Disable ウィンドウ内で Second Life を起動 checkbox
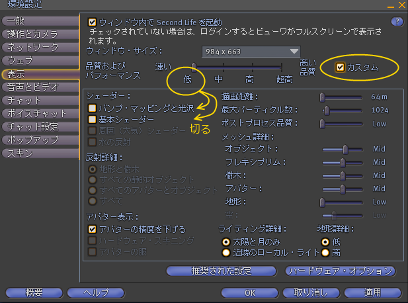Screen dimensions: 408x303 click(92, 22)
